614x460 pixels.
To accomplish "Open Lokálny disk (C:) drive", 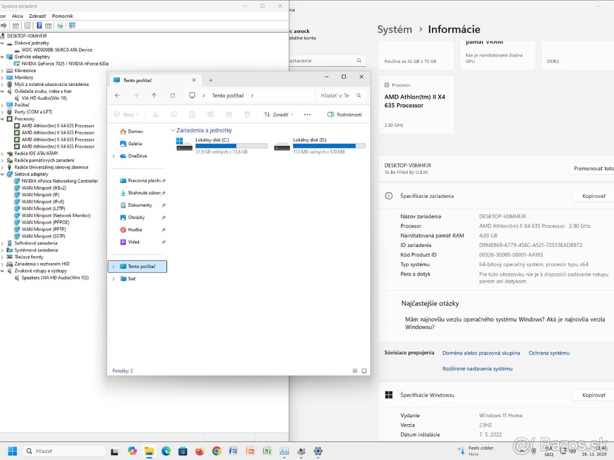I will 221,145.
